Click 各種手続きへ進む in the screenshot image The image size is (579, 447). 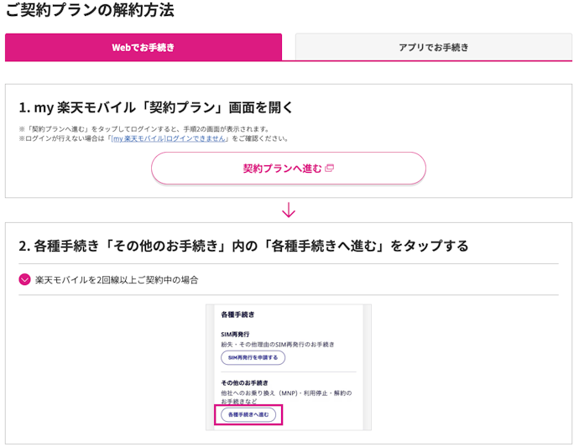pyautogui.click(x=248, y=414)
